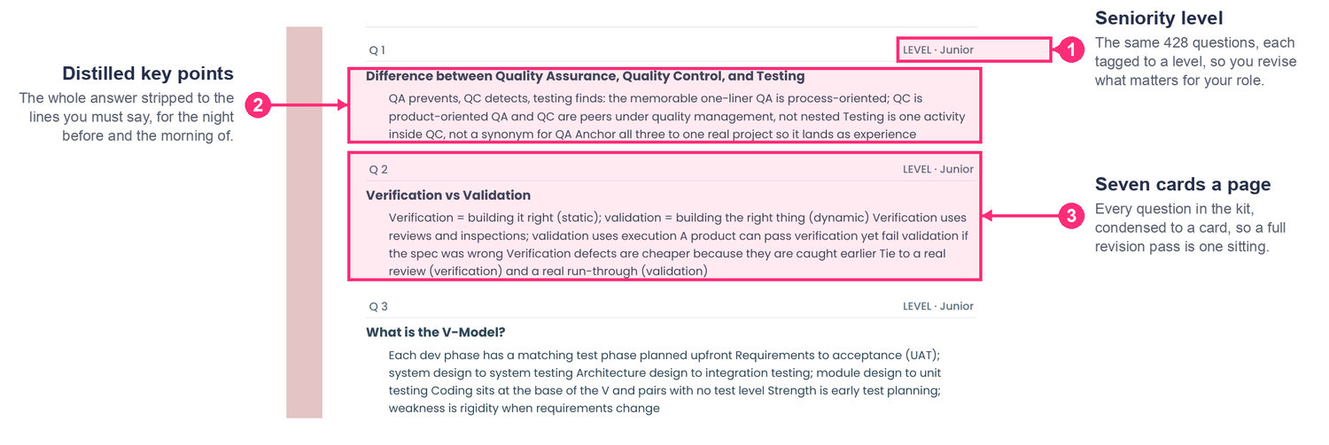This screenshot has height=445, width=1329.
Task: Click the 'Distilled key points' annotation heading
Action: pyautogui.click(x=148, y=73)
